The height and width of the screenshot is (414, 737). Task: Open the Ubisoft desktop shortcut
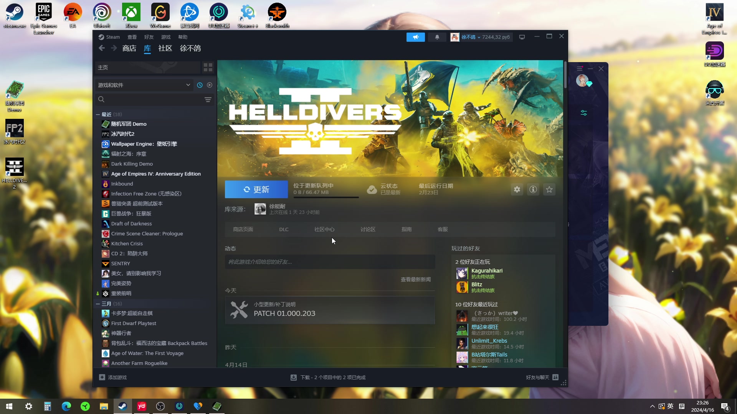click(x=102, y=16)
